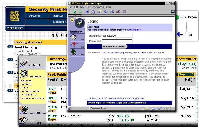Viewport: 200px width, 129px height.
Task: Select Register tab in Security First window
Action: pyautogui.click(x=58, y=16)
